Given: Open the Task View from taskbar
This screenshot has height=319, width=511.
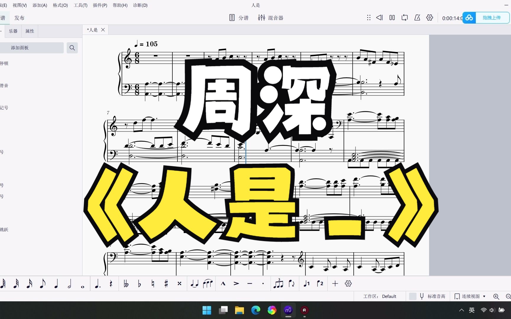Looking at the screenshot, I should tap(223, 310).
